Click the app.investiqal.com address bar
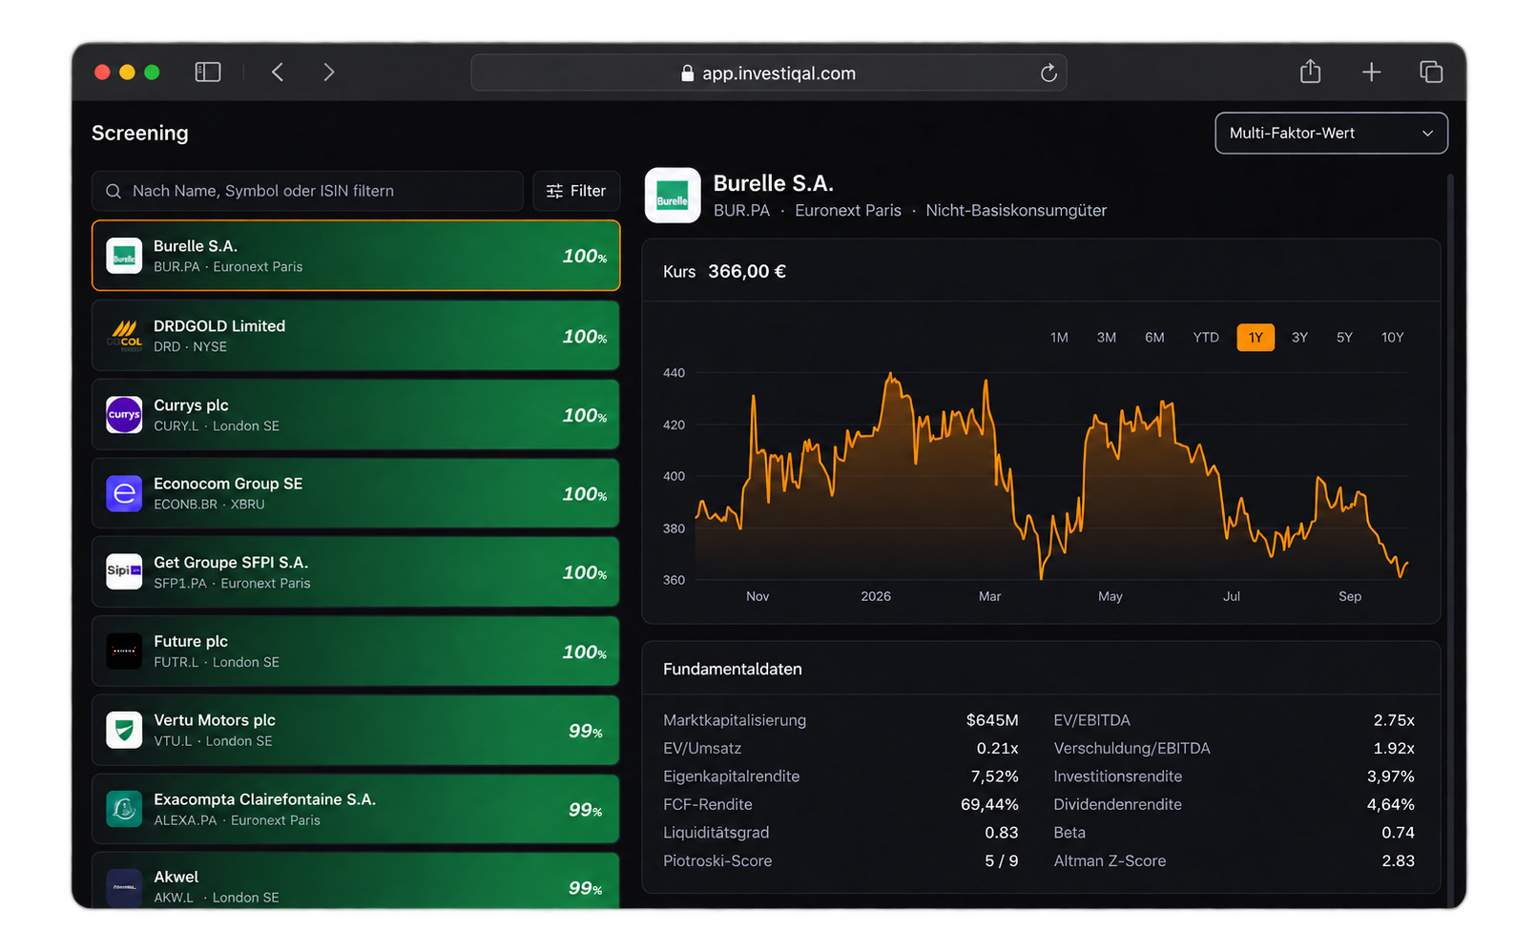 (769, 73)
